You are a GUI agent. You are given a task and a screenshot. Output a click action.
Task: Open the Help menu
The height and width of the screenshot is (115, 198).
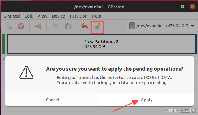97,16
